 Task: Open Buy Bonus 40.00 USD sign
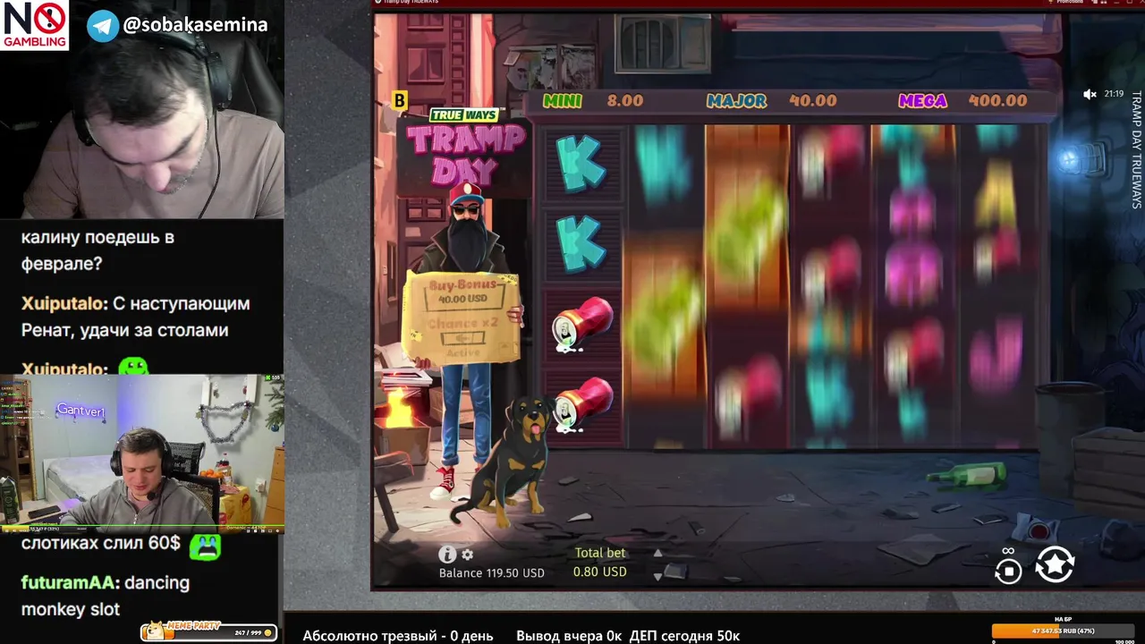click(x=461, y=292)
